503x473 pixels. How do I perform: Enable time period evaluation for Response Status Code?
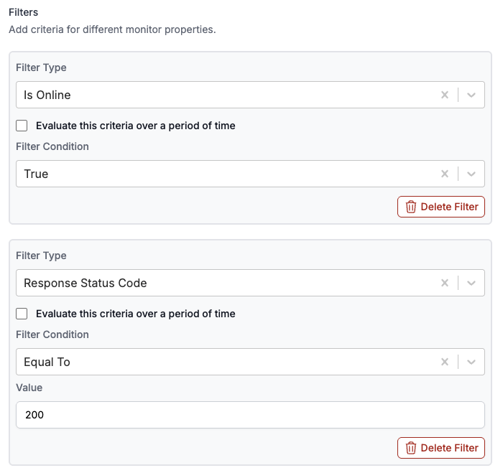[x=22, y=314]
